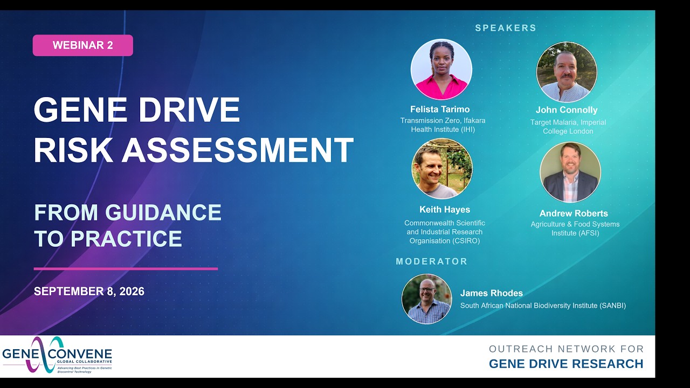690x388 pixels.
Task: Click John Connolly's speaker photo
Action: [x=567, y=72]
